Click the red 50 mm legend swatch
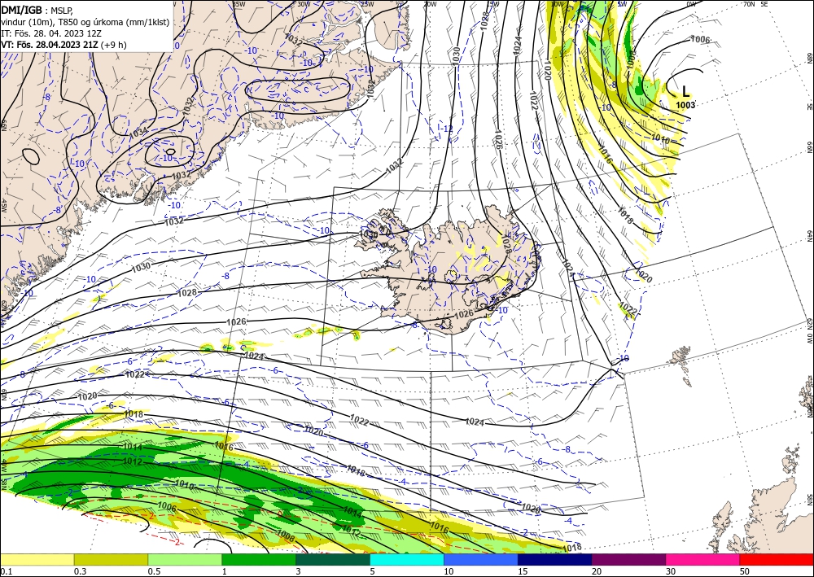 coord(777,559)
